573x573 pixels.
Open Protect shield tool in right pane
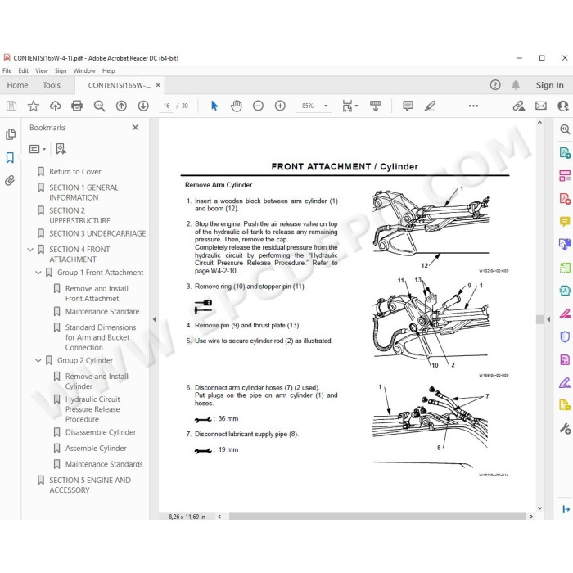[565, 336]
